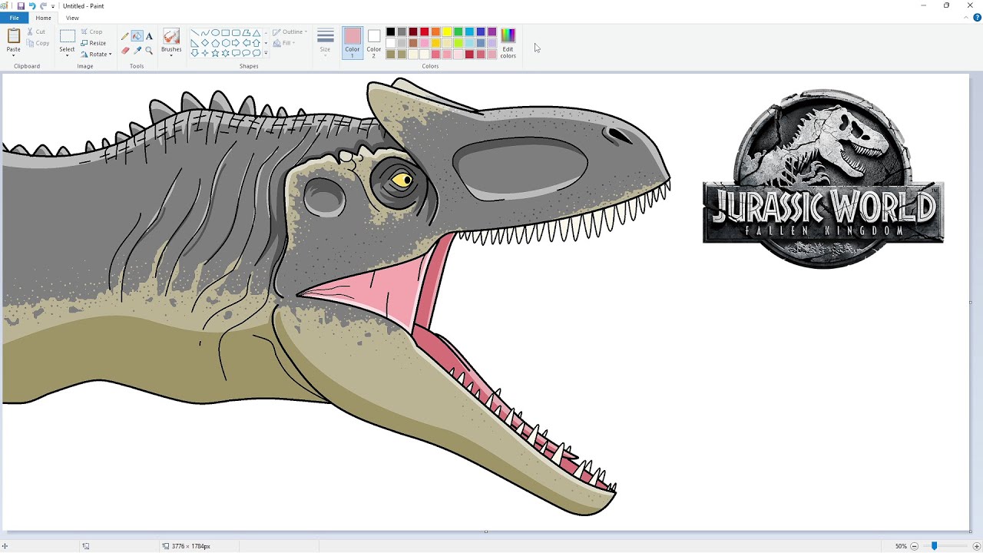Viewport: 983px width, 553px height.
Task: Click Zoom out minus button
Action: (914, 546)
